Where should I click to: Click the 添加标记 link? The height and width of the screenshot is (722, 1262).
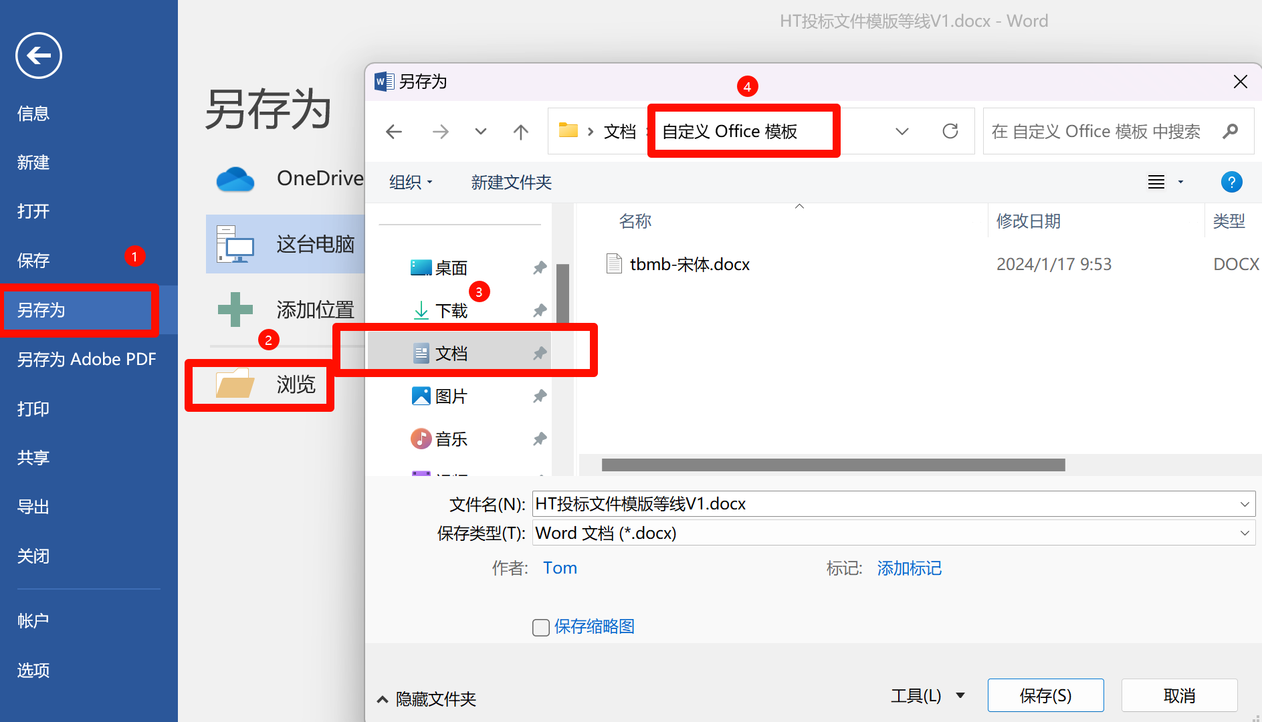coord(910,568)
